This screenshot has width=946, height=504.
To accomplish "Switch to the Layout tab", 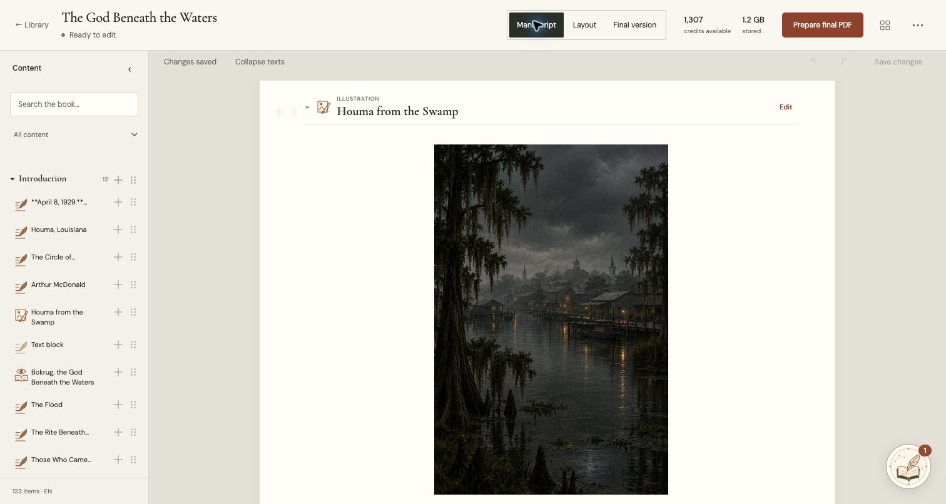I will 584,25.
